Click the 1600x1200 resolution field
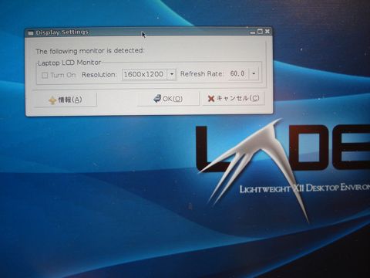The image size is (370, 278). tap(145, 74)
